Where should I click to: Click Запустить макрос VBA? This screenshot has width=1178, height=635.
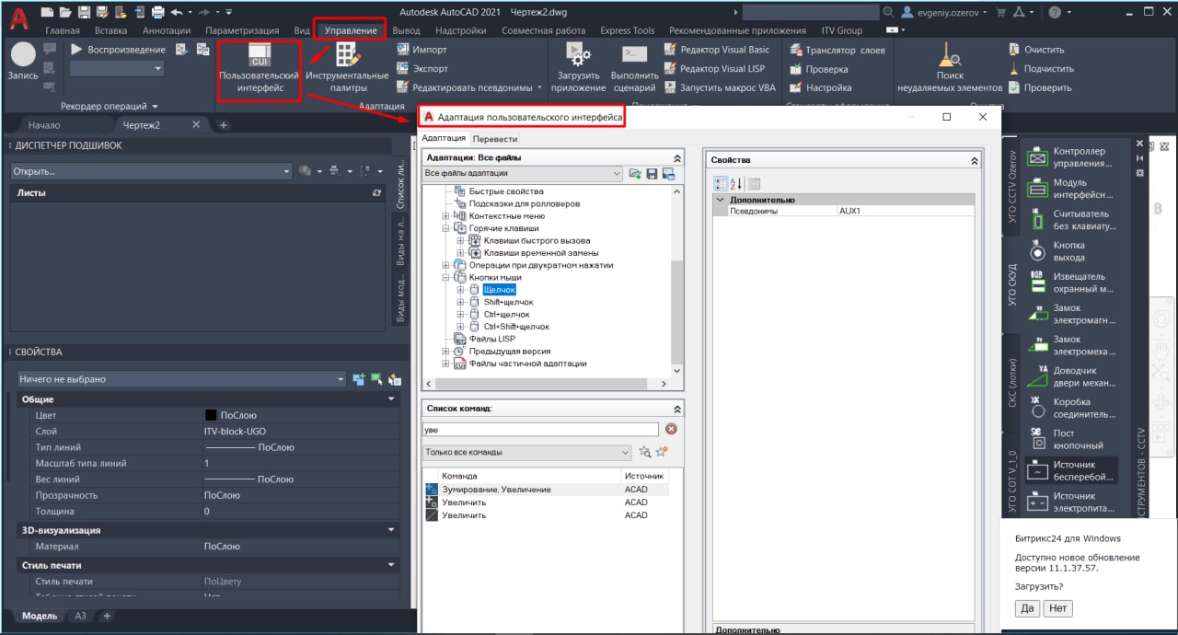(x=719, y=87)
